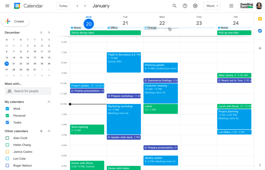This screenshot has width=265, height=170.
Task: Click the Create button
Action: [x=15, y=21]
